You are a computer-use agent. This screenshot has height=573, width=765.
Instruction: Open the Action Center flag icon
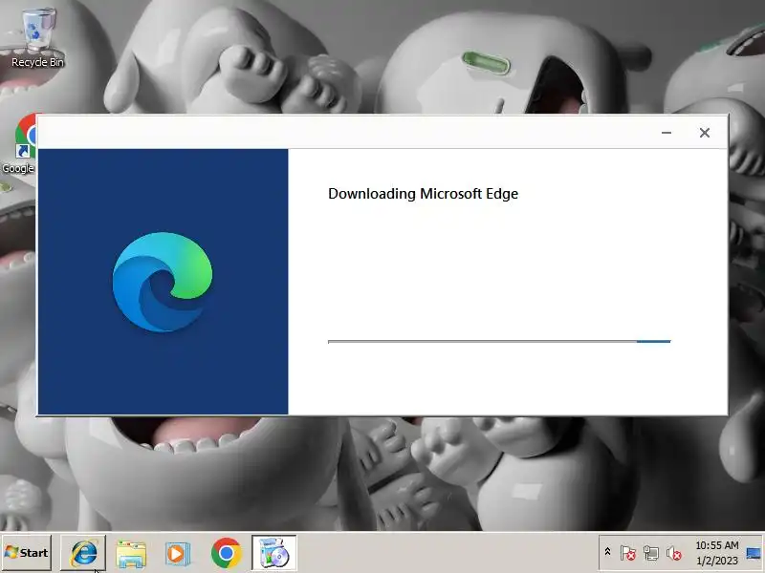click(628, 553)
